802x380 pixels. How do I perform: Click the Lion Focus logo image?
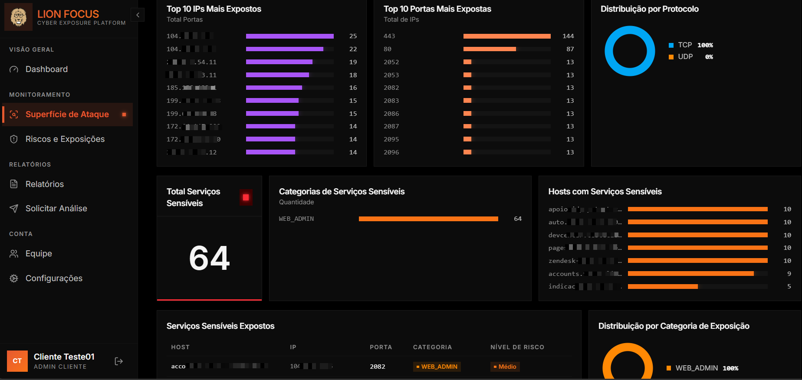click(18, 17)
